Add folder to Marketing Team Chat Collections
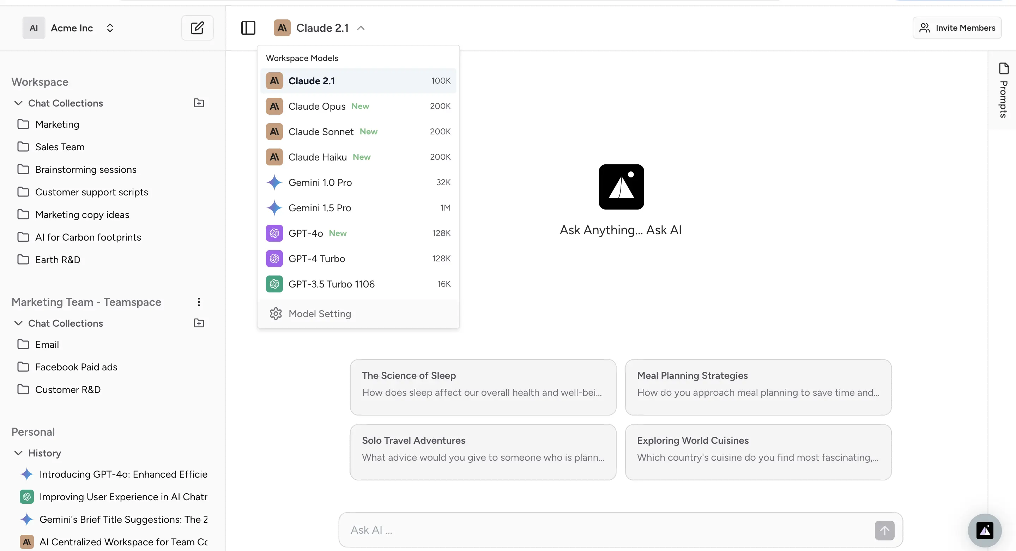 click(199, 323)
